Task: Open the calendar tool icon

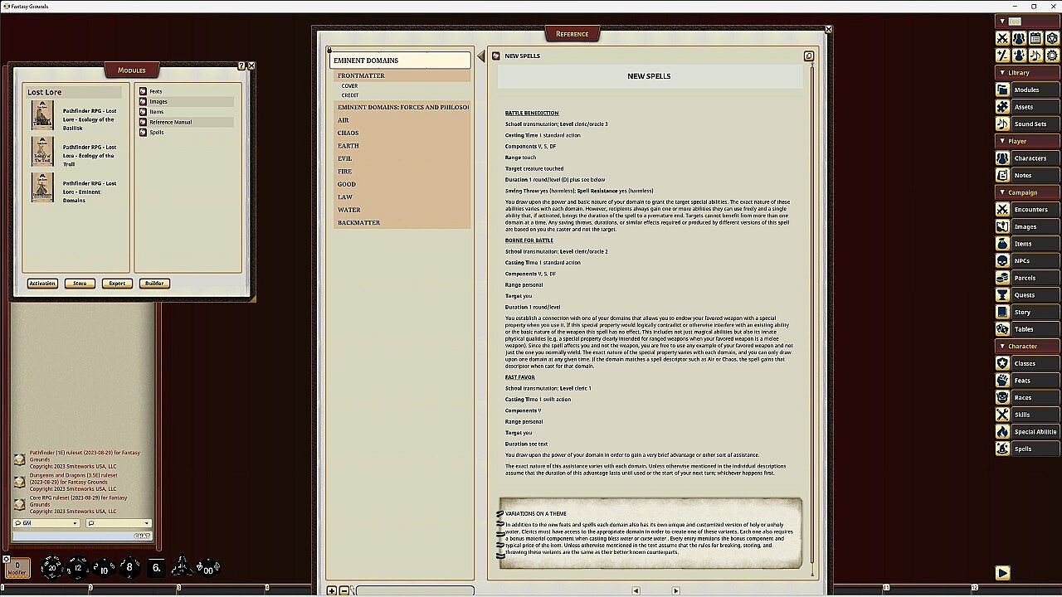Action: coord(1035,38)
